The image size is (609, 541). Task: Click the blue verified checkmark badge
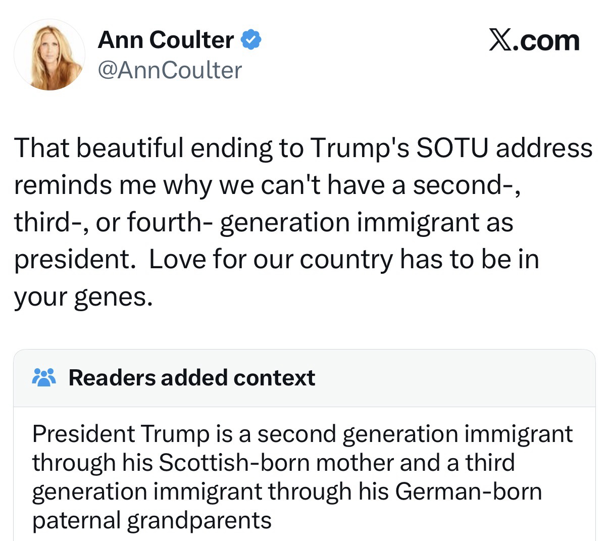[x=251, y=39]
